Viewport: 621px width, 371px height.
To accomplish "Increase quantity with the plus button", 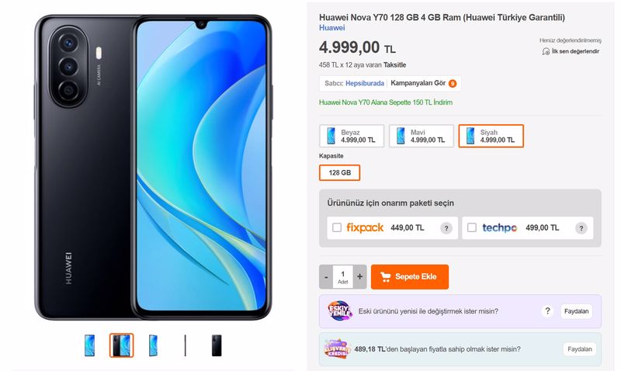I will (x=359, y=276).
